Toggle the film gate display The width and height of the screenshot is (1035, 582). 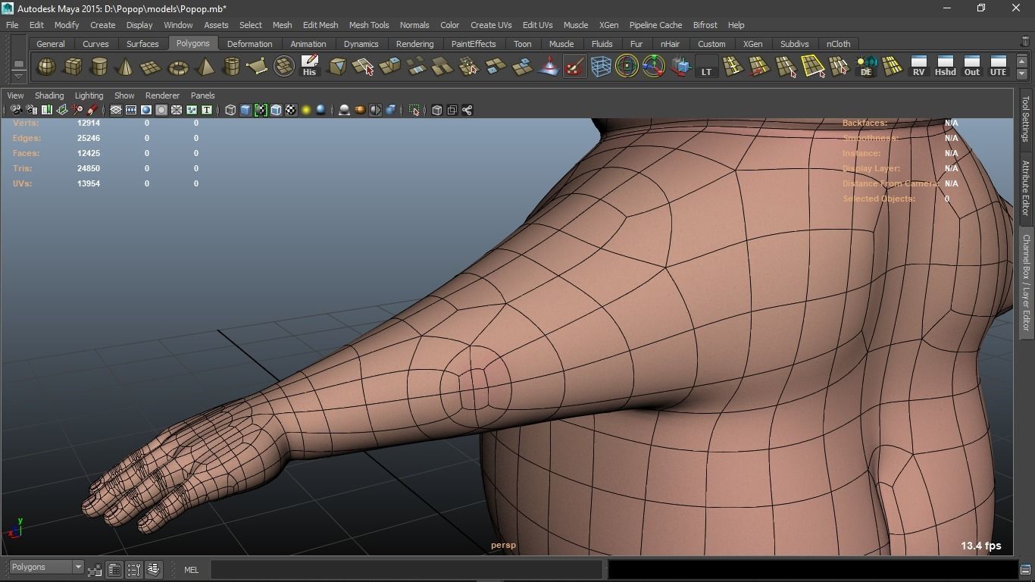click(x=131, y=110)
